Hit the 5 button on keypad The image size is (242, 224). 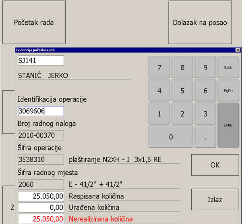tap(182, 91)
